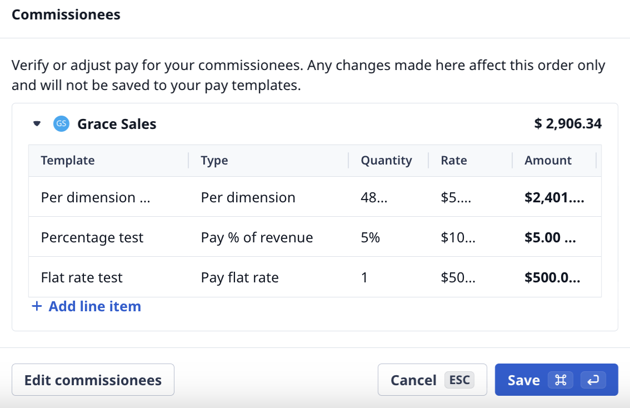Click the Grace Sales total $2,906.34
630x408 pixels.
568,124
